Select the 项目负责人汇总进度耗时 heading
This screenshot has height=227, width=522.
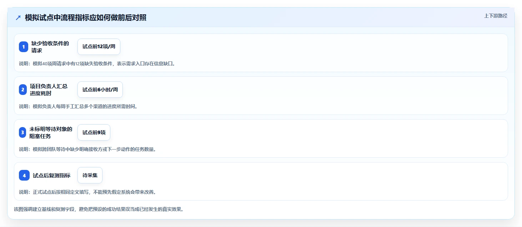pyautogui.click(x=49, y=90)
